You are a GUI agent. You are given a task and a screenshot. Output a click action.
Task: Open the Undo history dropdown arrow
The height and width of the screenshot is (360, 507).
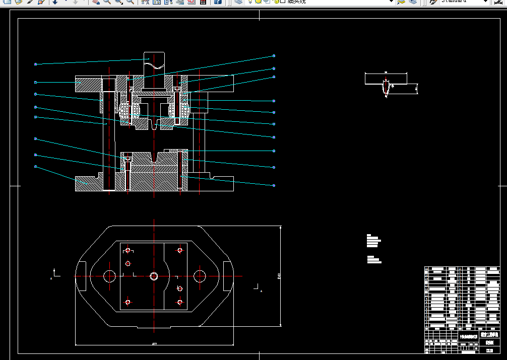66,1
